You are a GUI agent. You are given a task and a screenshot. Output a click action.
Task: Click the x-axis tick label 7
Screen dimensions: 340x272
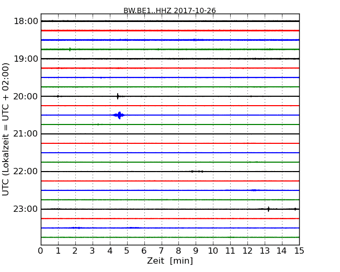[x=161, y=251]
